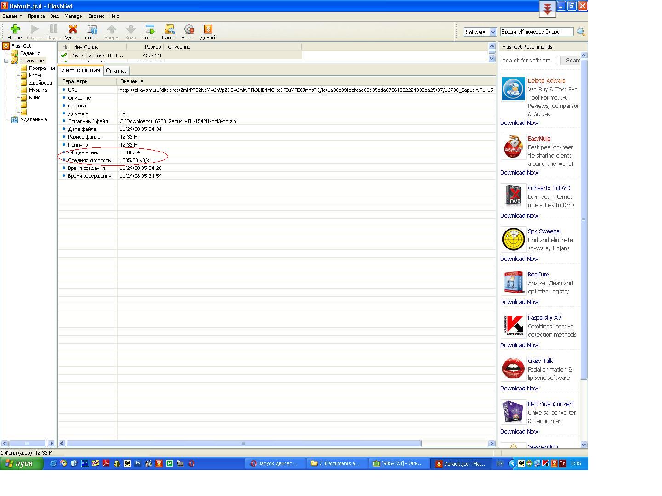The height and width of the screenshot is (496, 662).
Task: Click the info panel horizontal scrollbar thumb
Action: (244, 444)
